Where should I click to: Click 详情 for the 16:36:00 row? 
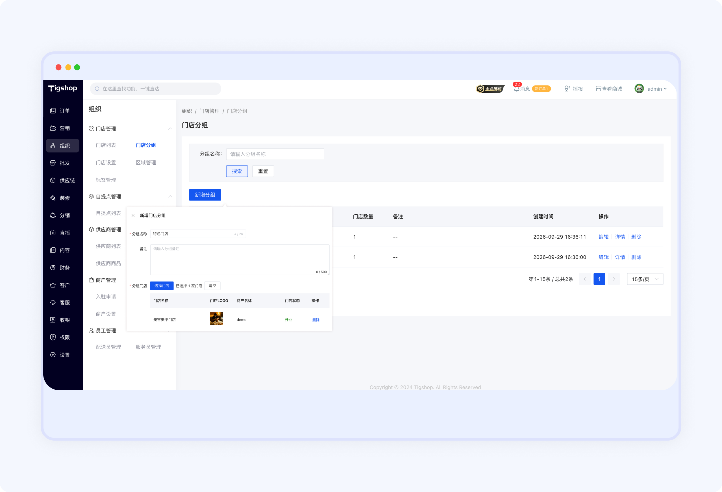[x=620, y=257]
